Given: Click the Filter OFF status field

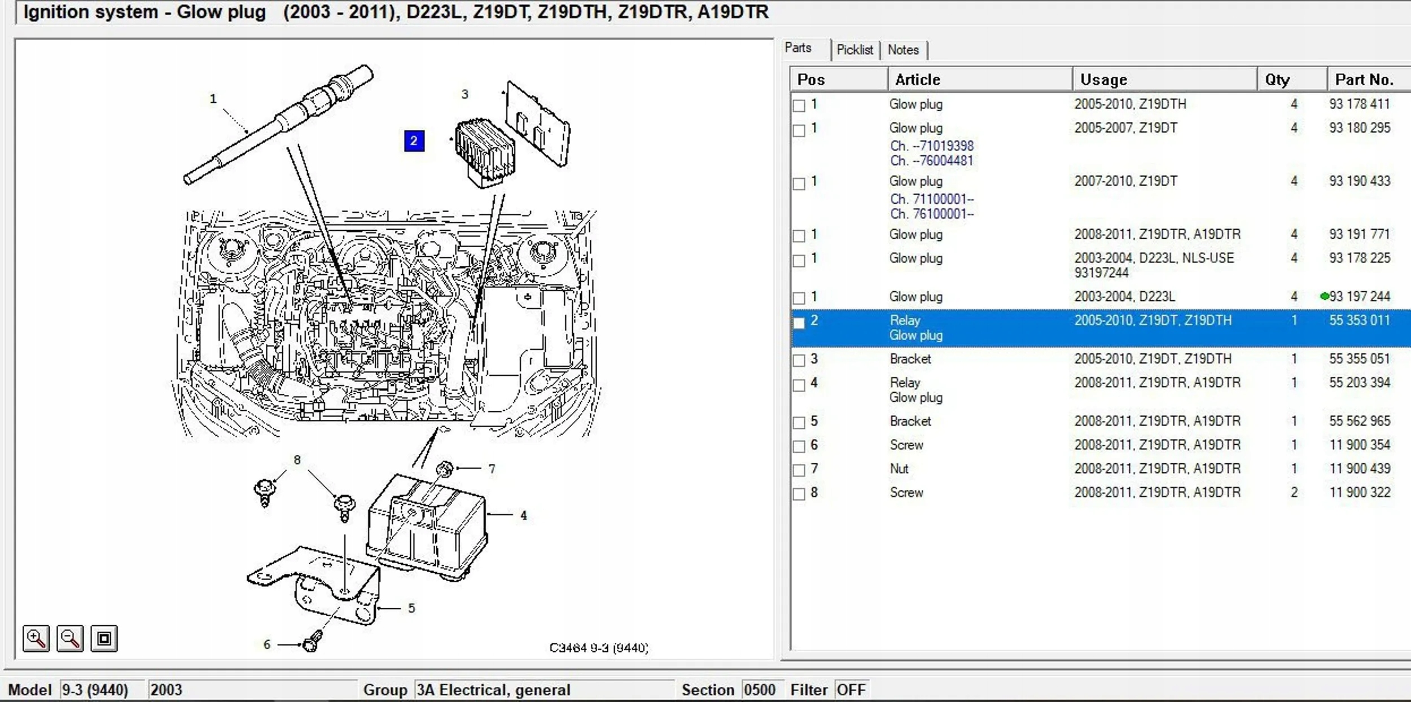Looking at the screenshot, I should 851,690.
